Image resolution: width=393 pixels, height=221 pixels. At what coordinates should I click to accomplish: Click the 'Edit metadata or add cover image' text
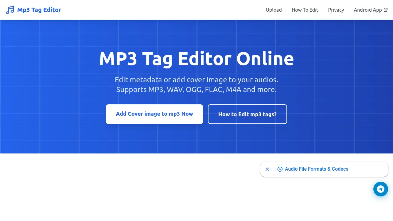(x=196, y=80)
